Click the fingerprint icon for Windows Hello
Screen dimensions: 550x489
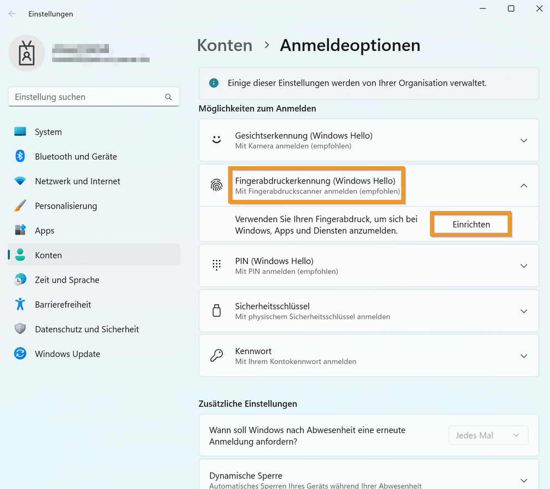(217, 186)
